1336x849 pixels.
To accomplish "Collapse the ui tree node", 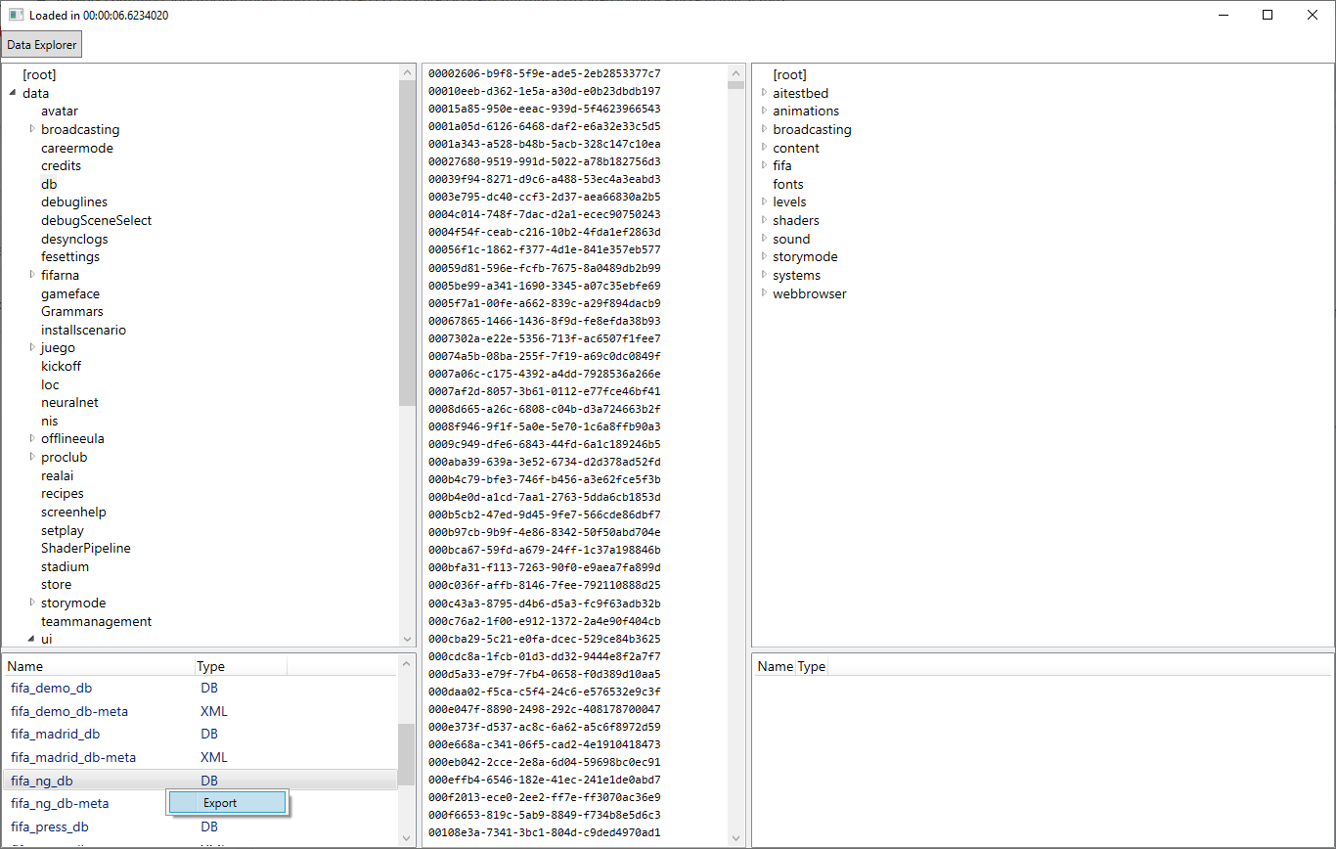I will (32, 639).
